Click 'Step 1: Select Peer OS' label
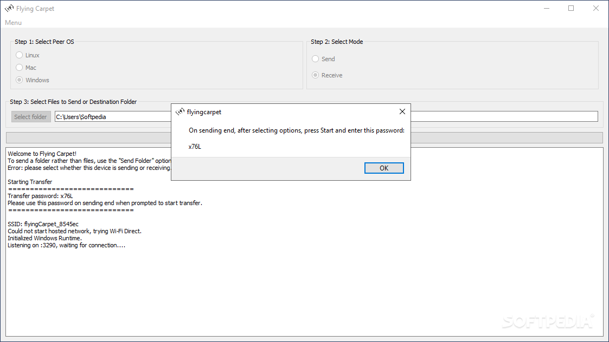Viewport: 609px width, 342px height. pyautogui.click(x=44, y=42)
